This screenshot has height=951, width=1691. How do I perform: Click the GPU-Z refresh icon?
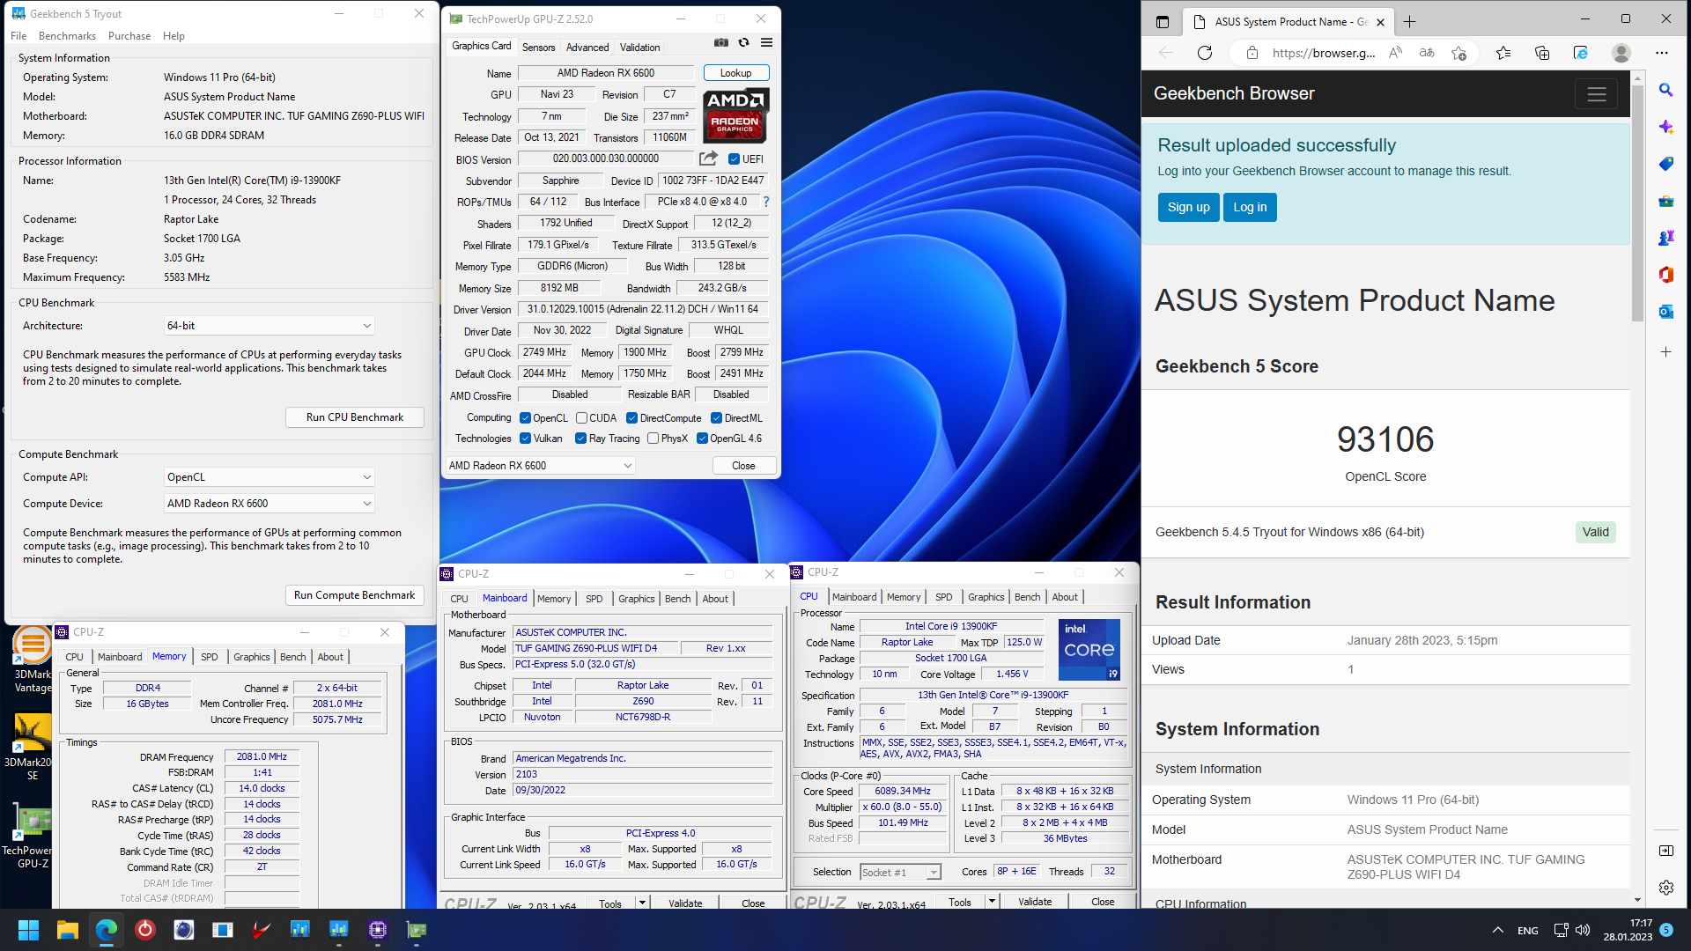744,42
